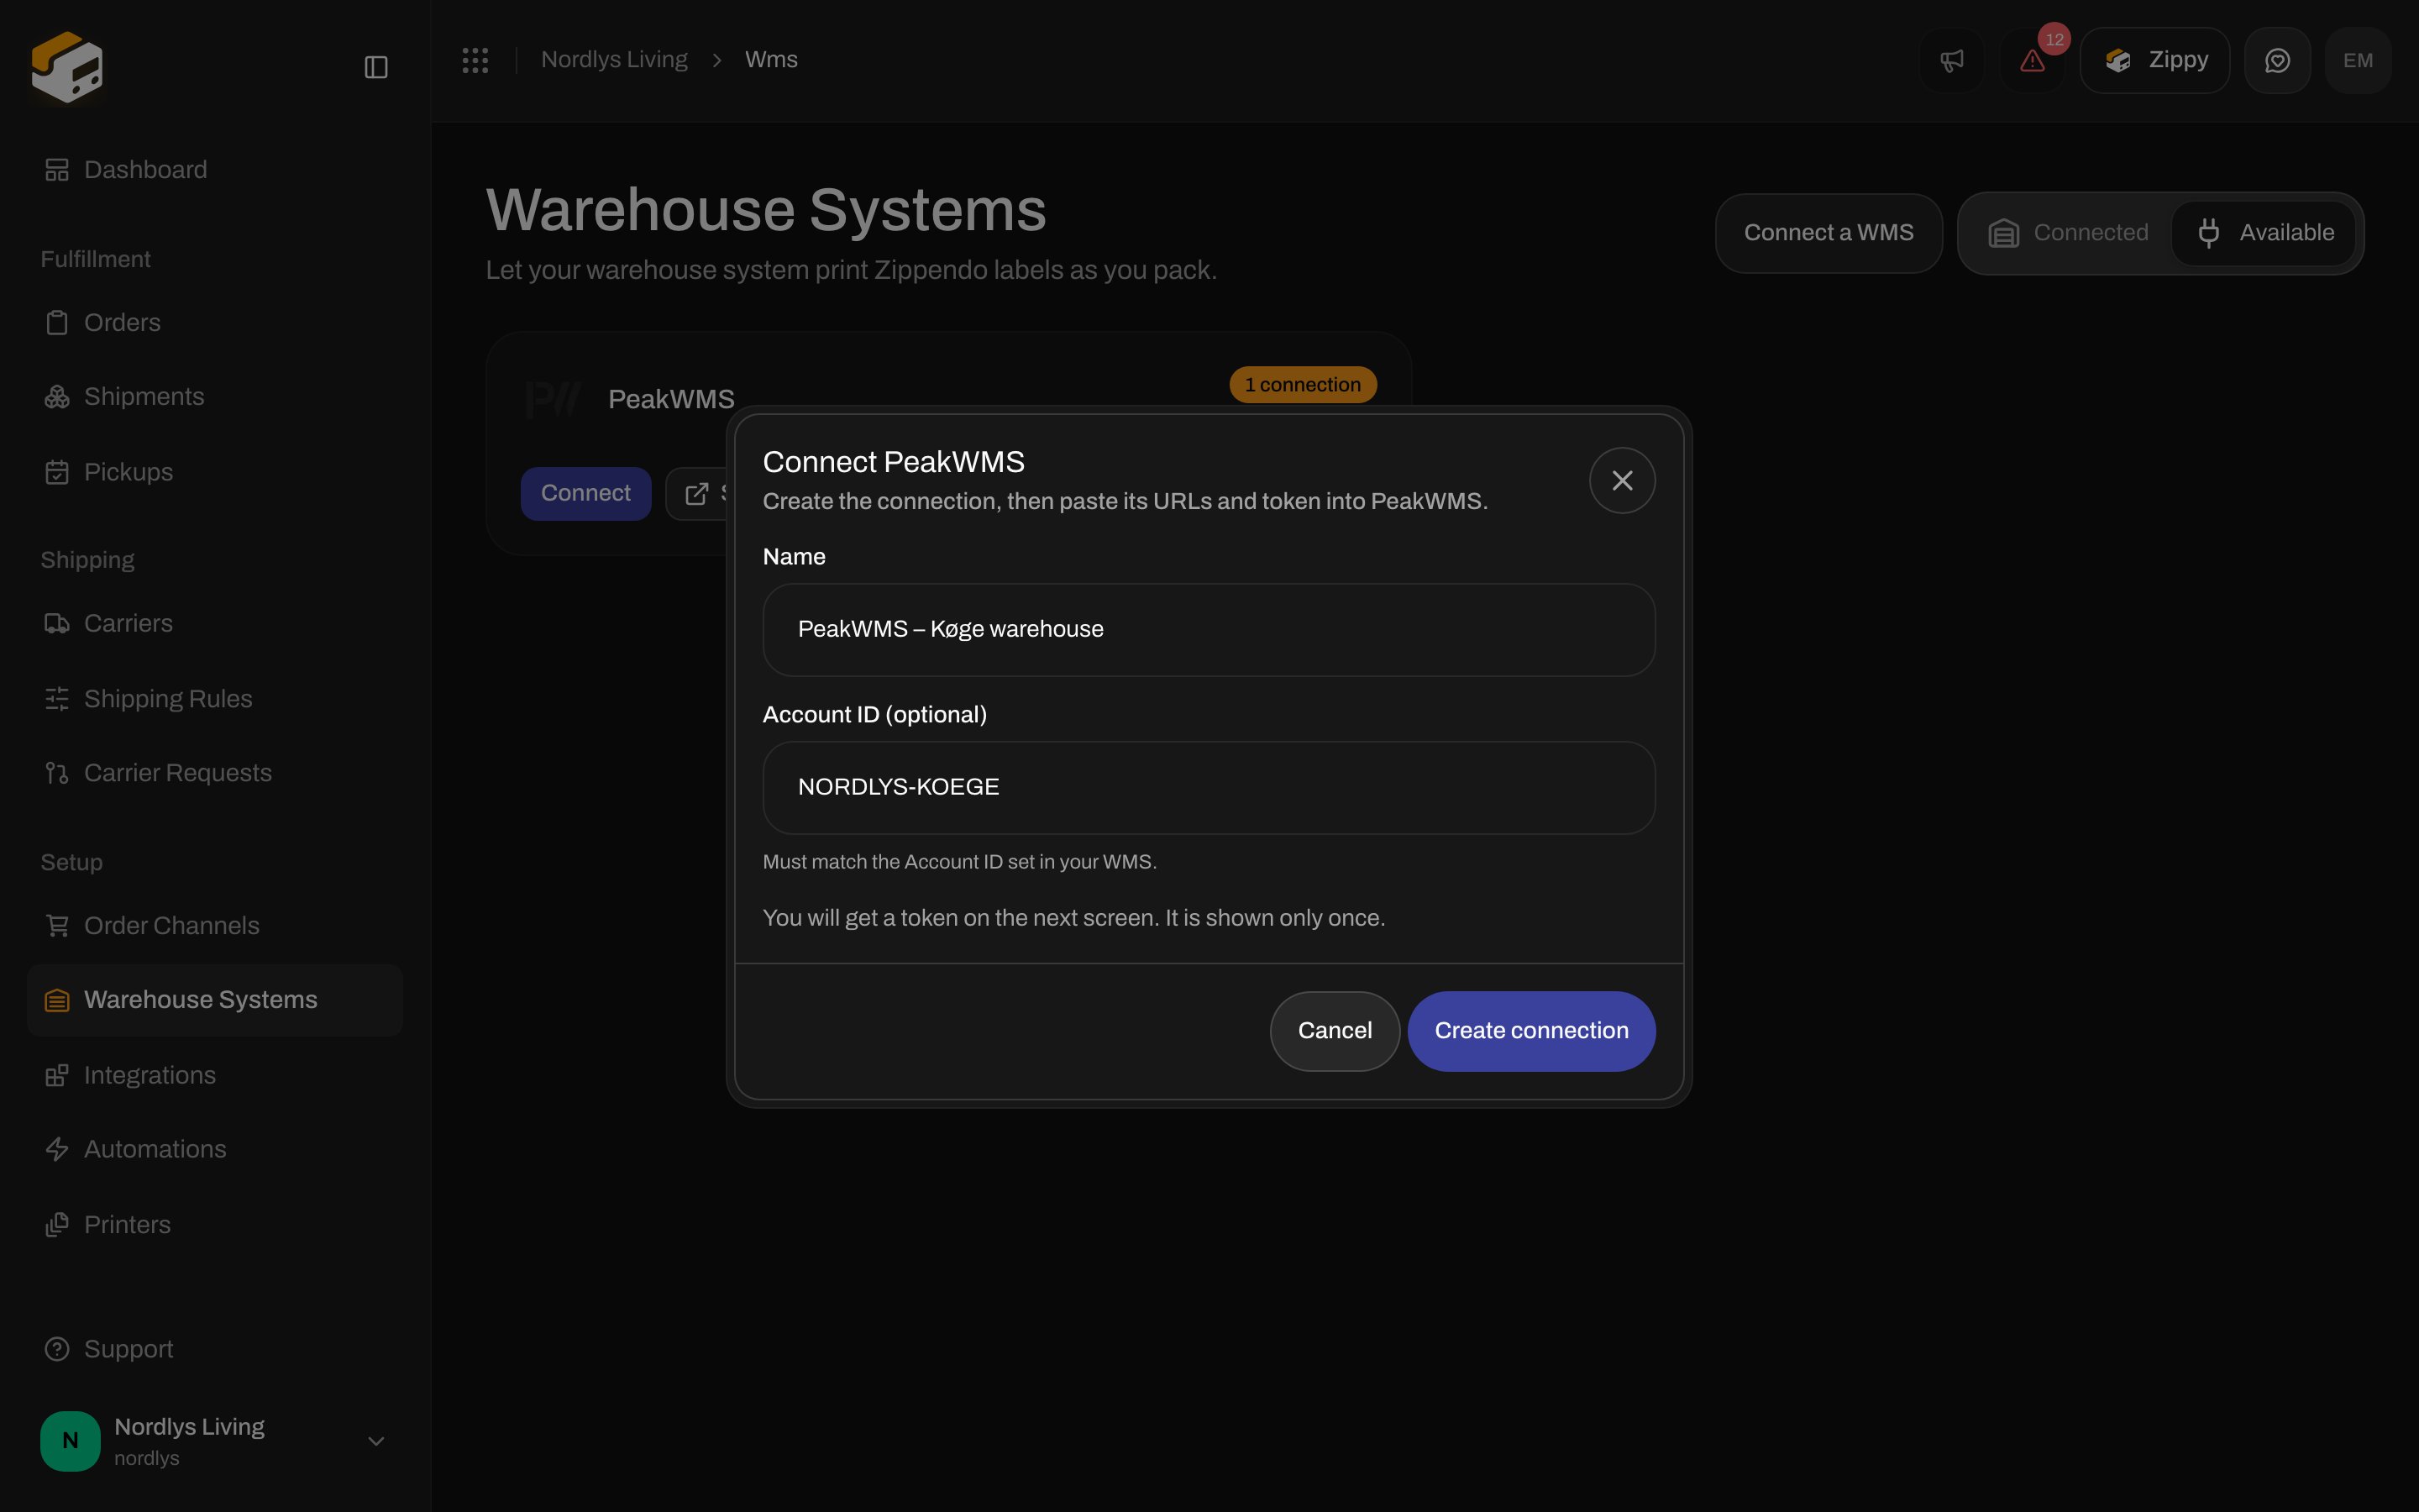Click Nordlys Living breadcrumb link
Viewport: 2419px width, 1512px height.
coord(614,60)
